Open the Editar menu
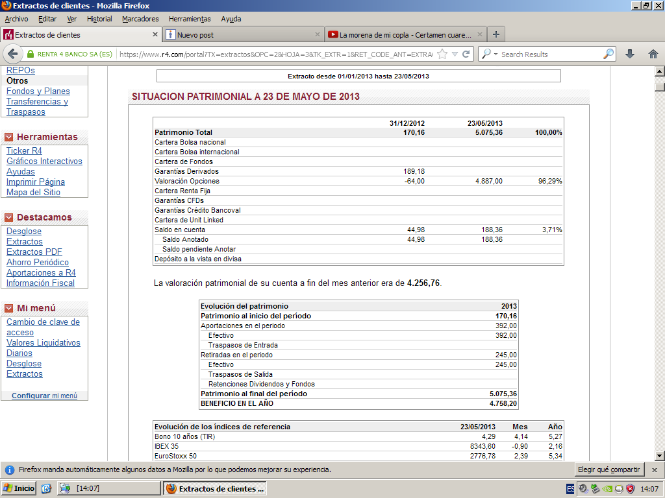 pos(47,19)
